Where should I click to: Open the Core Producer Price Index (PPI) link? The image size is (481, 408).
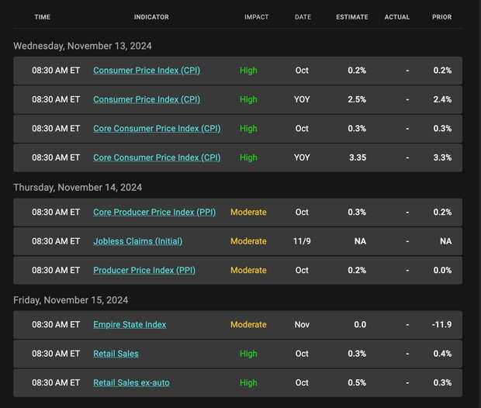tap(154, 213)
